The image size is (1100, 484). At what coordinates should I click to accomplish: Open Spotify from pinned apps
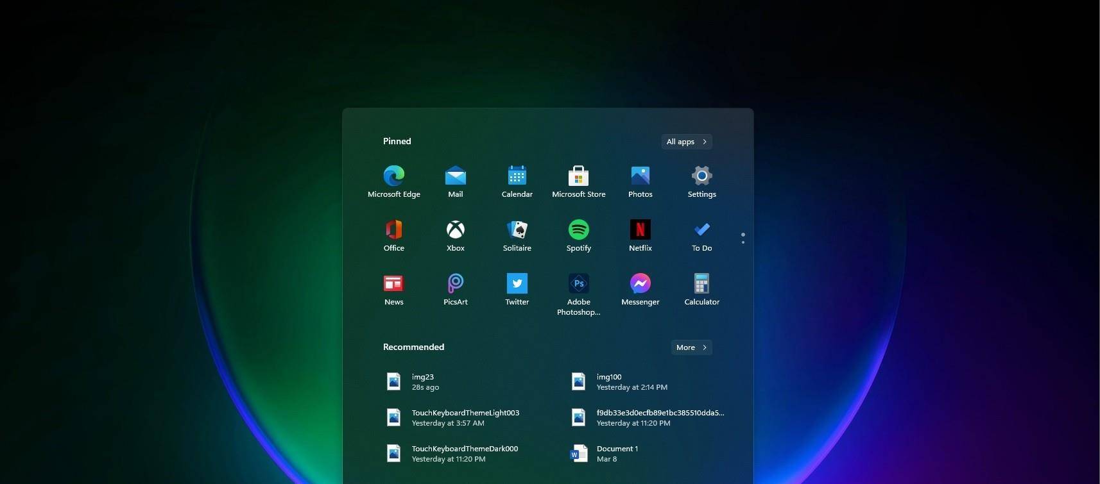click(579, 235)
